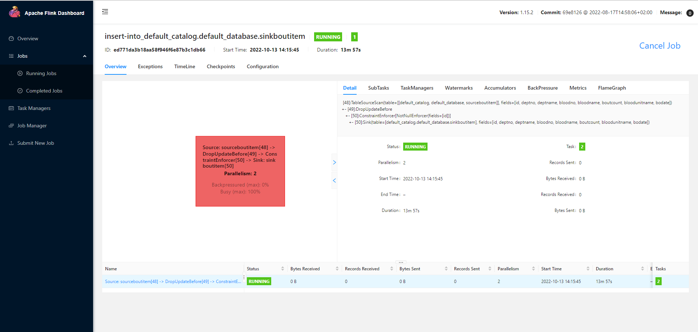Sort the table by the Status column arrows

(282, 269)
